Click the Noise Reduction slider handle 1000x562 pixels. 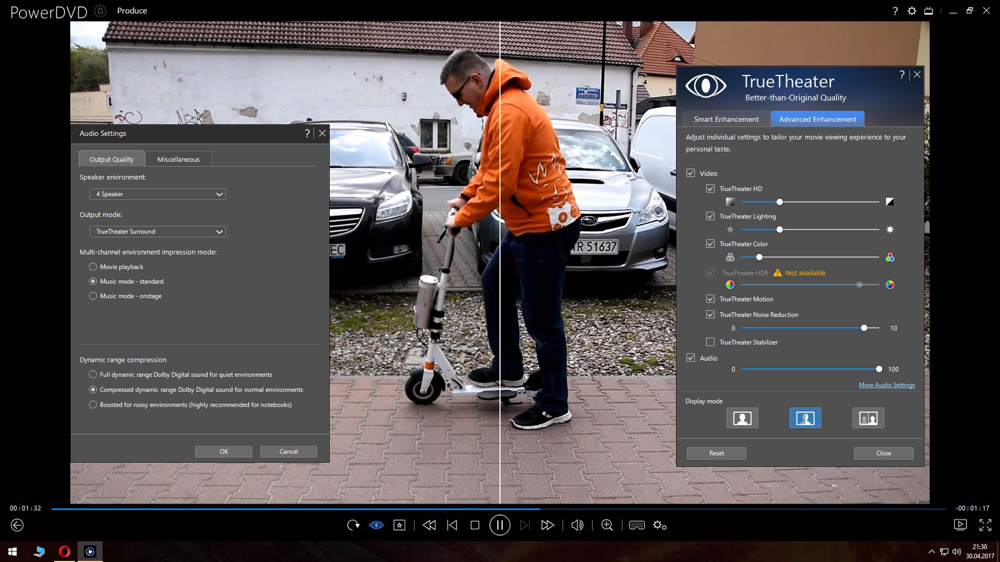(864, 328)
